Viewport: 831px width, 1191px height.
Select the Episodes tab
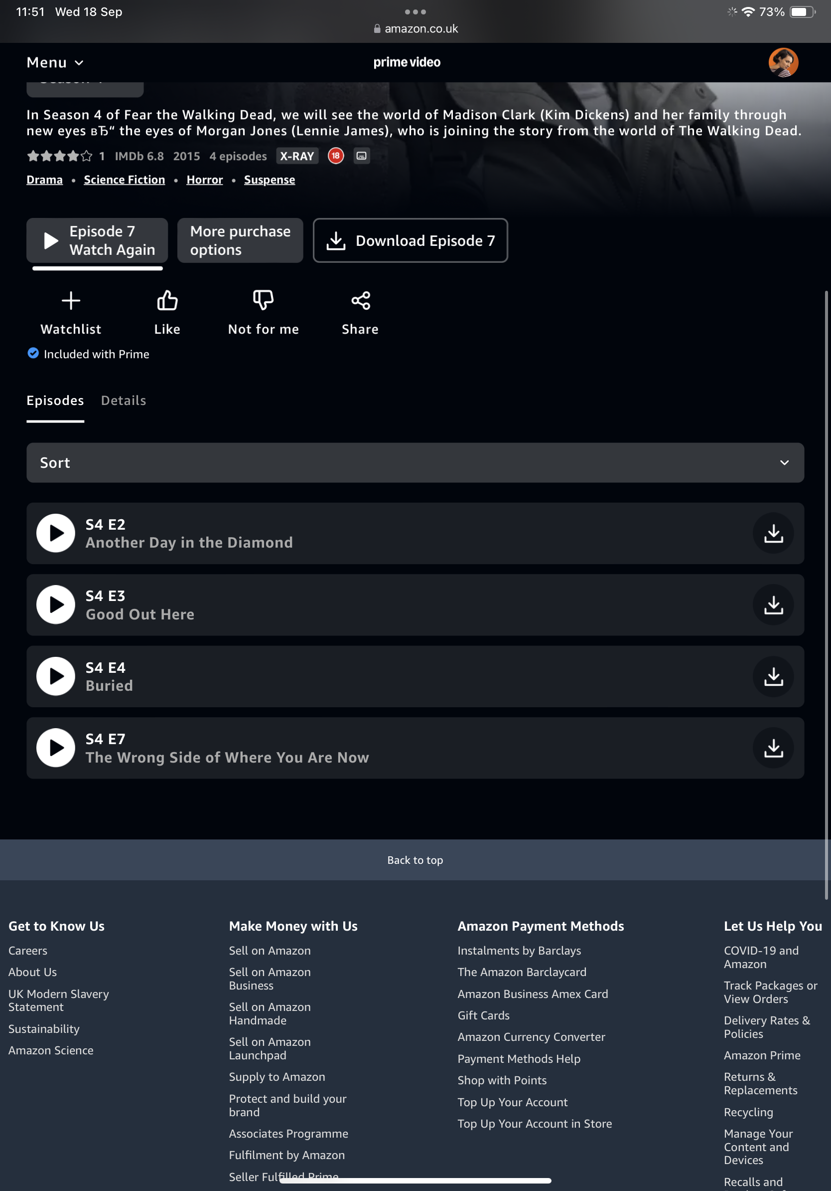(x=55, y=400)
